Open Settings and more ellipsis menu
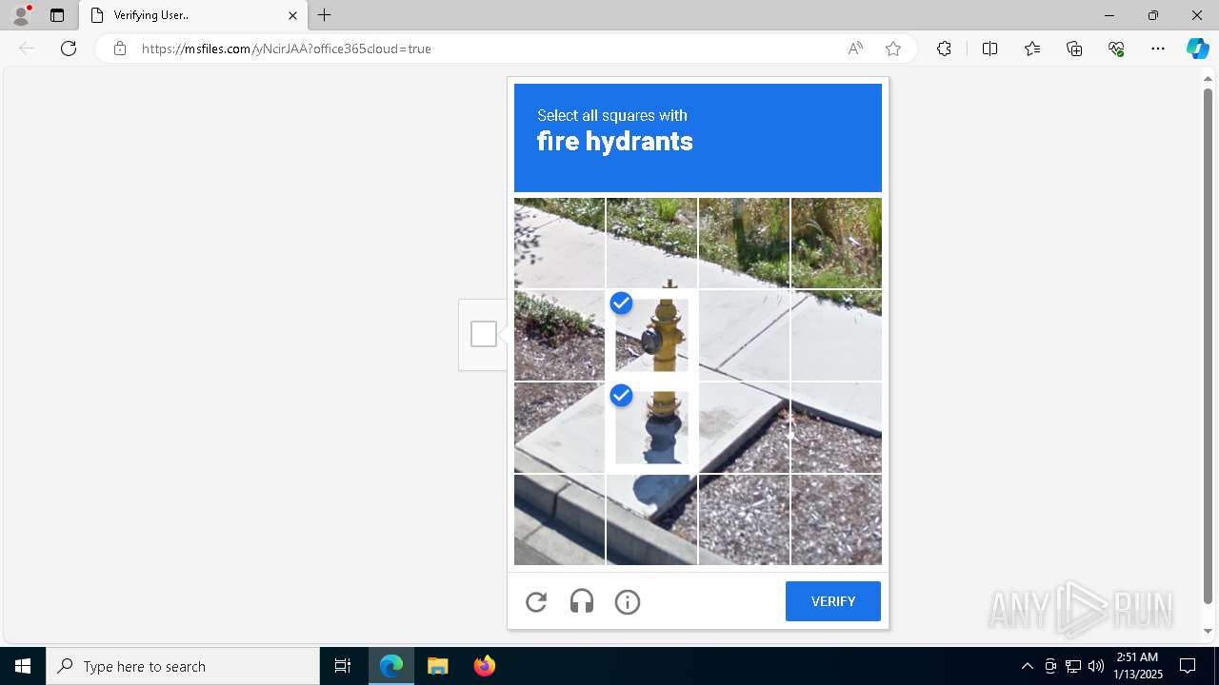 [x=1158, y=49]
